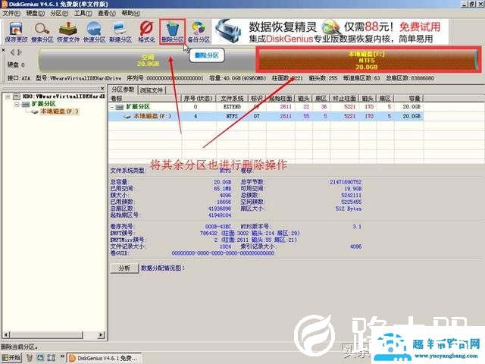Click the 数据恢复精灵 advertisement banner
485x364 pixels.
coord(330,32)
